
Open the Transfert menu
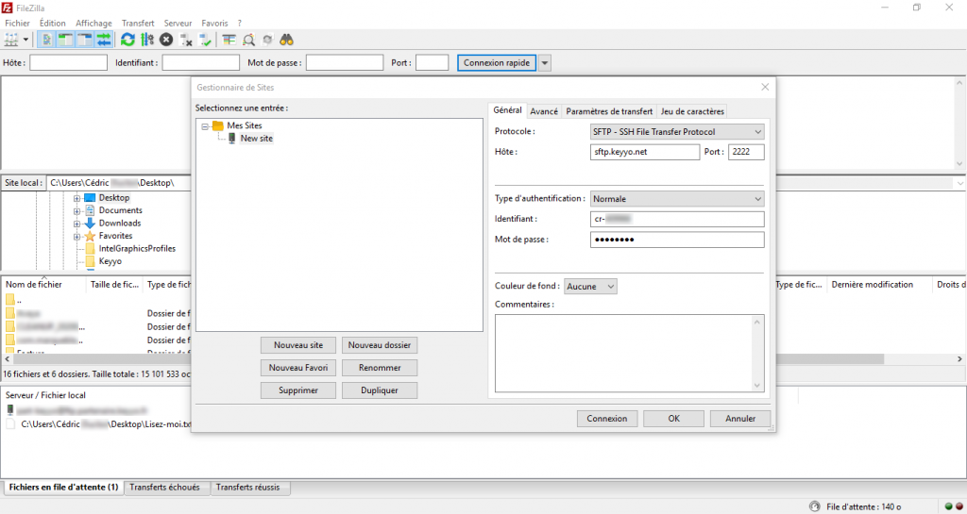138,23
